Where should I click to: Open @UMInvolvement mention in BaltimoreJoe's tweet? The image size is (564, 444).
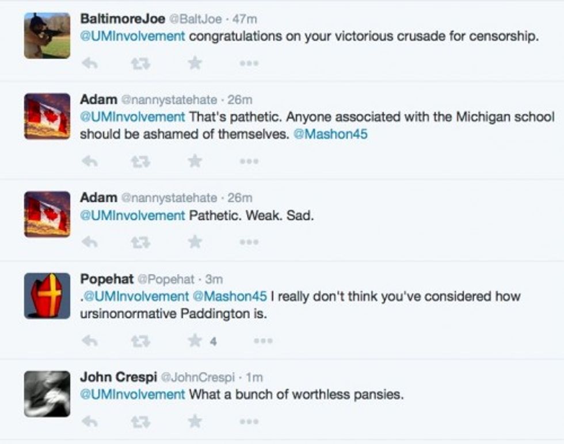(x=132, y=36)
